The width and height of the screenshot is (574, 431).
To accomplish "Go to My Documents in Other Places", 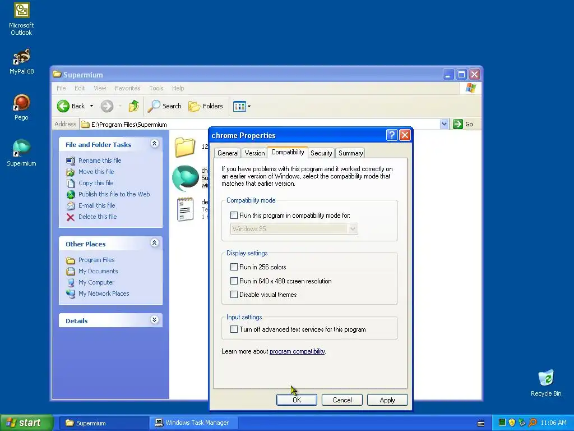I will [98, 271].
